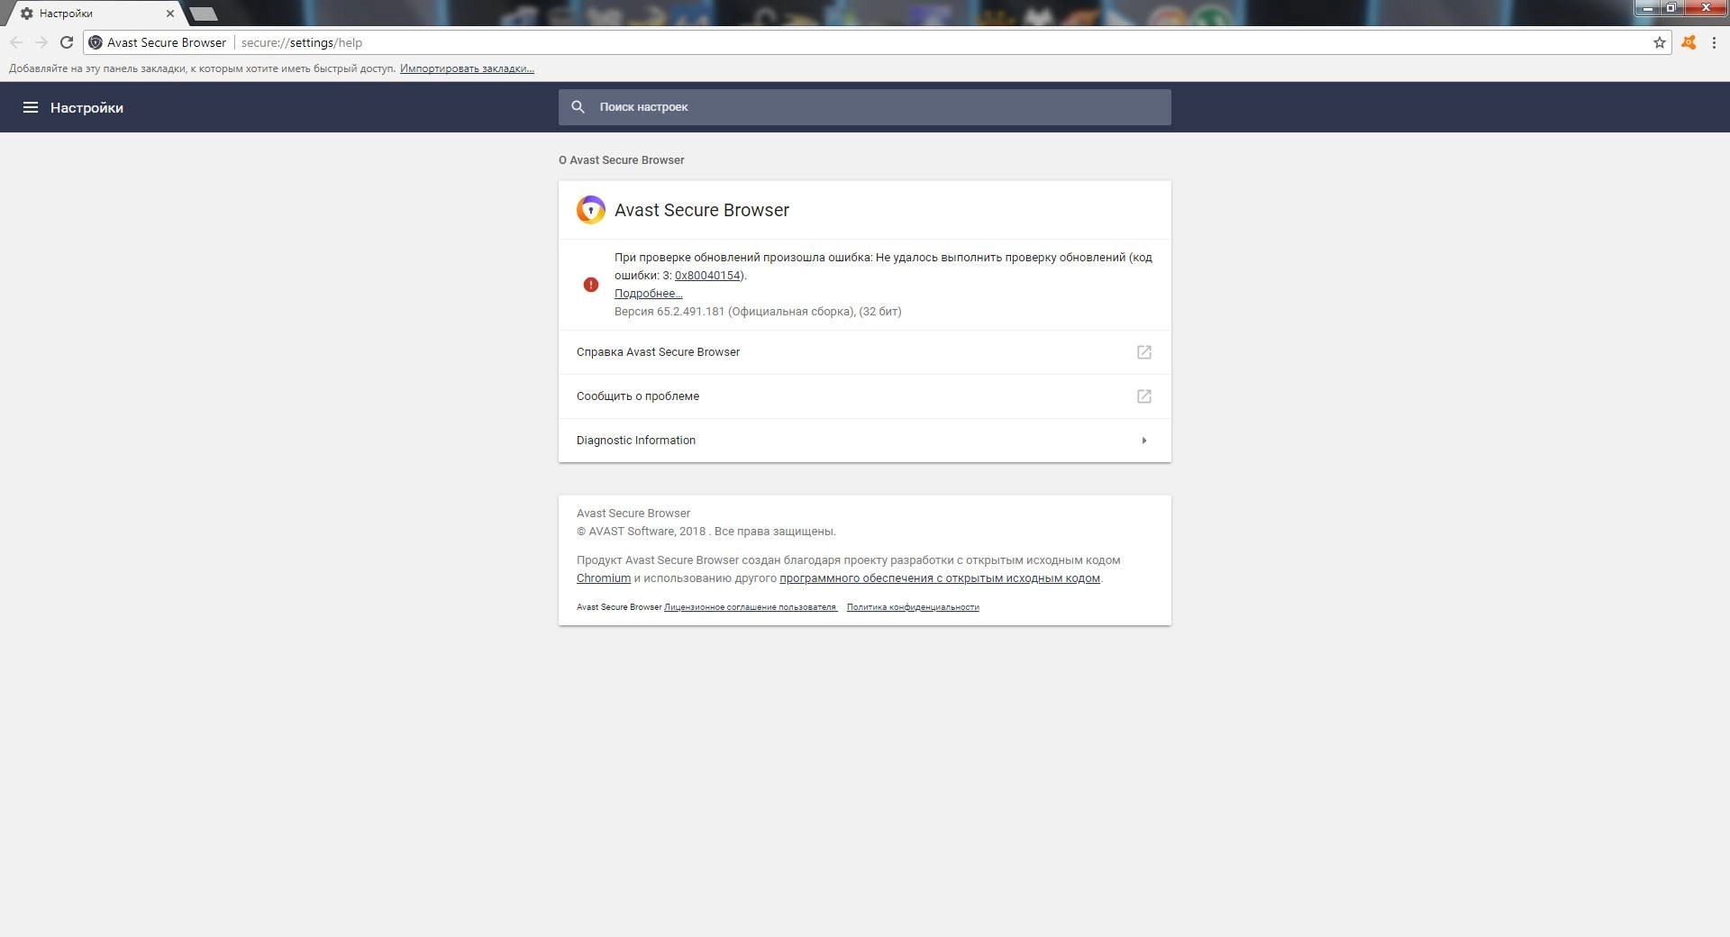Screen dimensions: 1730x937
Task: Open the Chromium project link
Action: (x=604, y=578)
